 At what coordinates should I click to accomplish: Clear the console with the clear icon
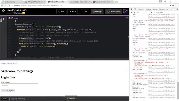pos(131,12)
